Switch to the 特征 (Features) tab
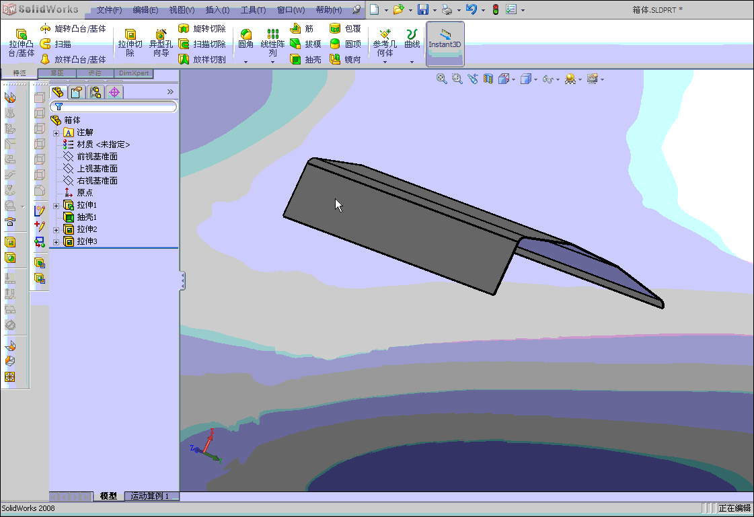Image resolution: width=754 pixels, height=517 pixels. click(20, 73)
